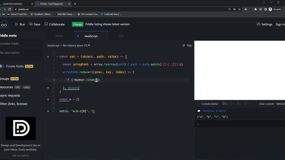Viewport: 285px width, 160px height.
Task: Run the fiddle code
Action: pos(20,24)
